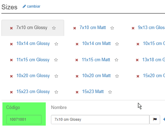Image resolution: width=165 pixels, height=128 pixels.
Task: Click the flag icon next to Nombre field
Action: click(155, 119)
